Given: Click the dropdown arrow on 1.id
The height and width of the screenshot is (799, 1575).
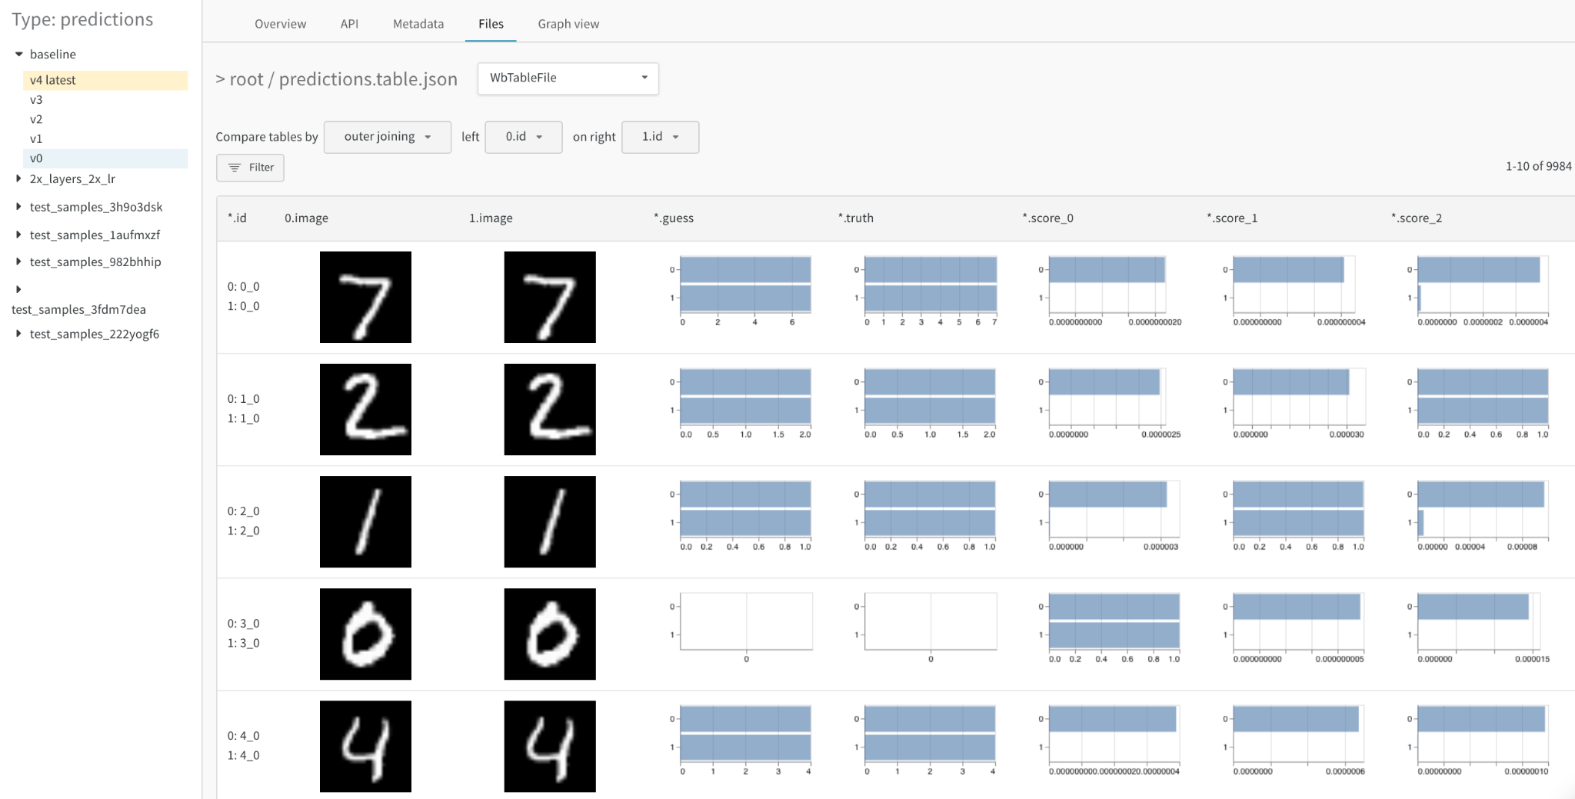Looking at the screenshot, I should 678,136.
